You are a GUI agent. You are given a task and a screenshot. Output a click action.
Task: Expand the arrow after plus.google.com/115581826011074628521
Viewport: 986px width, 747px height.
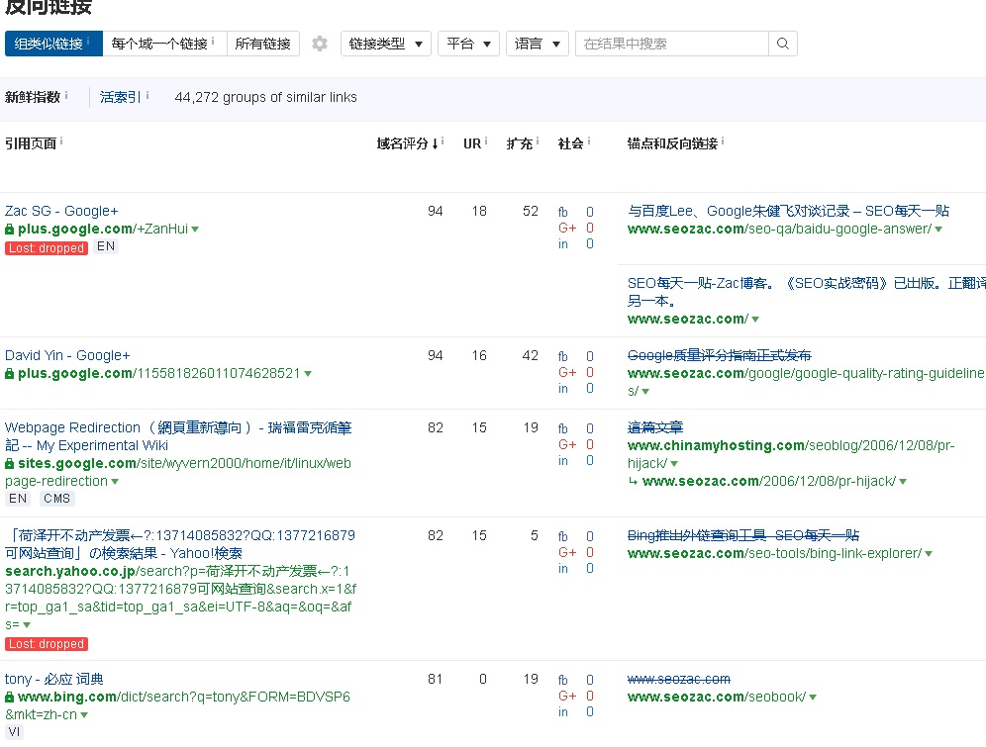tap(308, 374)
